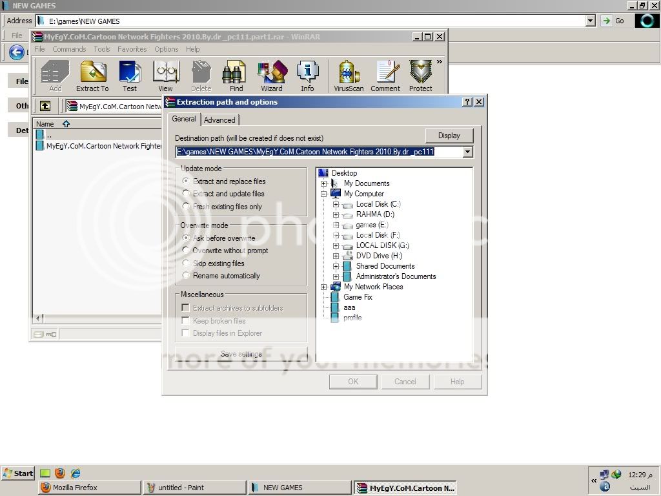Viewport: 661px width, 496px height.
Task: Click the Display button
Action: tap(449, 136)
